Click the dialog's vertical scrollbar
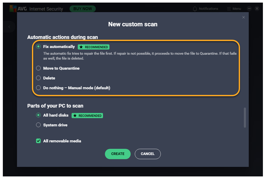 click(x=245, y=118)
